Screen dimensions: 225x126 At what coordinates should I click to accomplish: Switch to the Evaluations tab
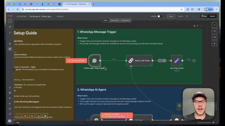tap(125, 20)
